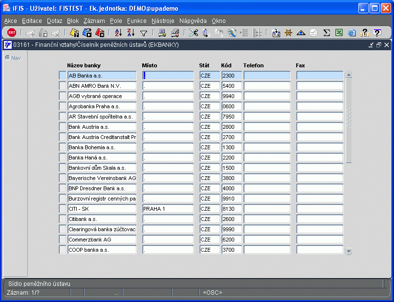Click the tree outline indent icon

click(x=244, y=33)
